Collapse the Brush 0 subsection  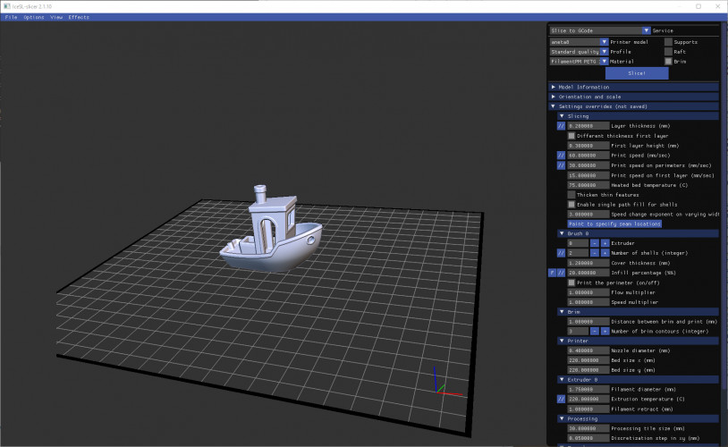(639, 233)
